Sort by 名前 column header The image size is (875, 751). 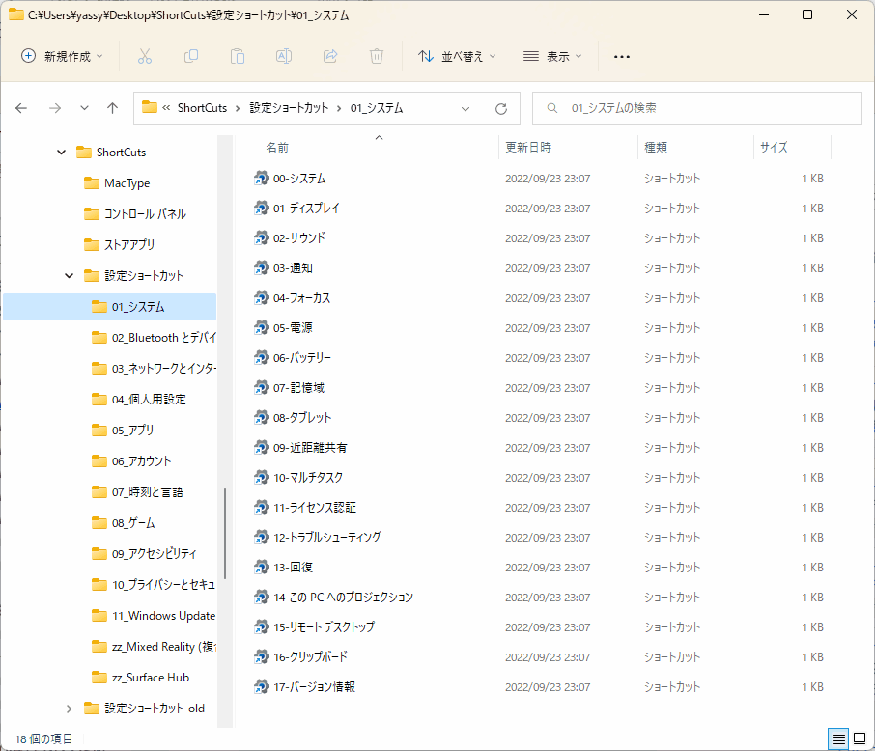277,148
